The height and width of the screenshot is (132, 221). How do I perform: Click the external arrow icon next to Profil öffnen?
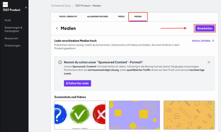[x=213, y=41]
